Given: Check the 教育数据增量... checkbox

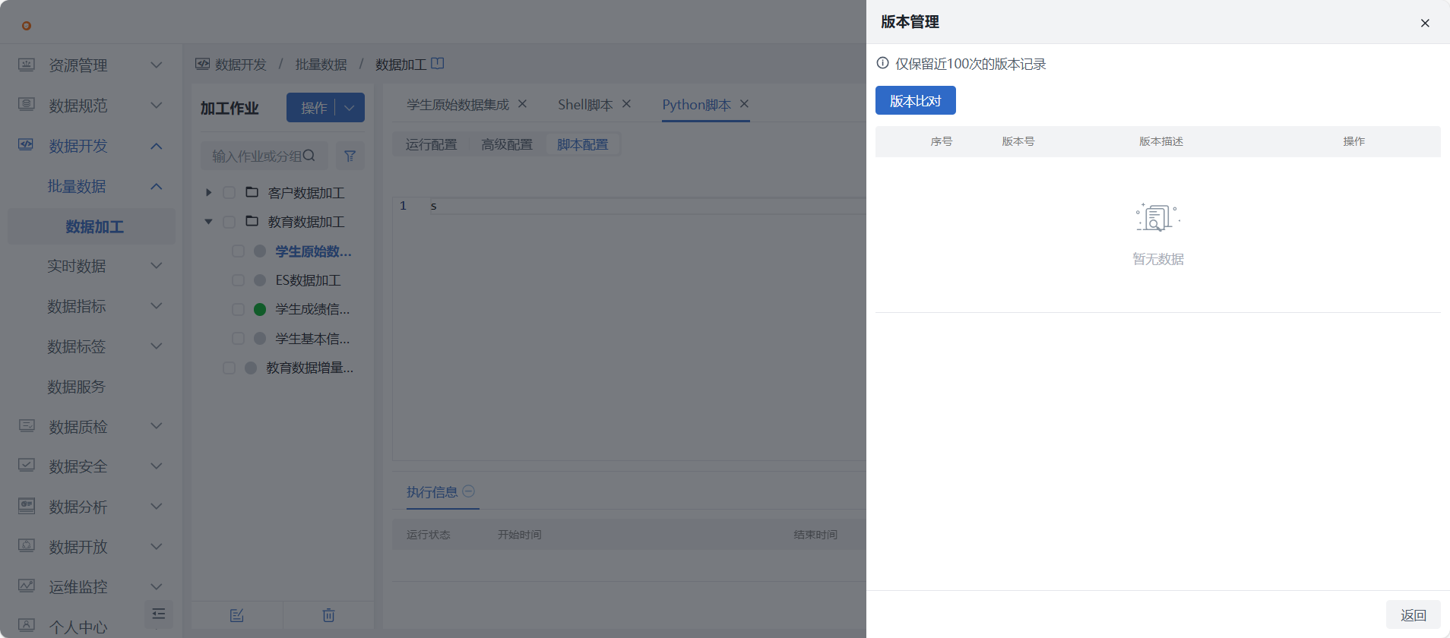Looking at the screenshot, I should coord(229,368).
